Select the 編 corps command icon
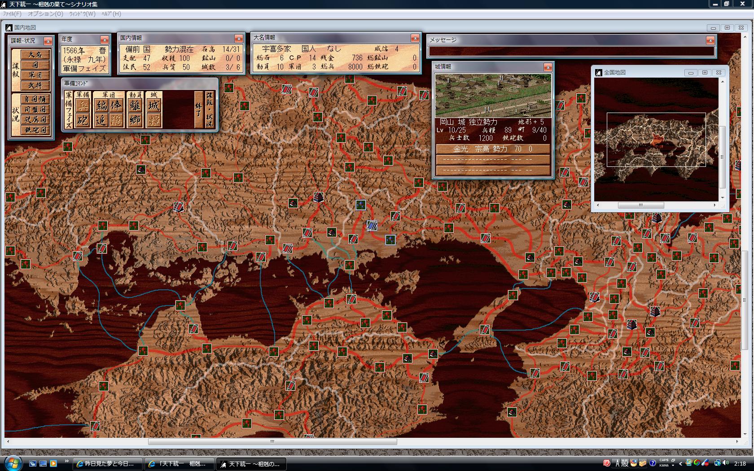The image size is (754, 471). click(x=101, y=106)
